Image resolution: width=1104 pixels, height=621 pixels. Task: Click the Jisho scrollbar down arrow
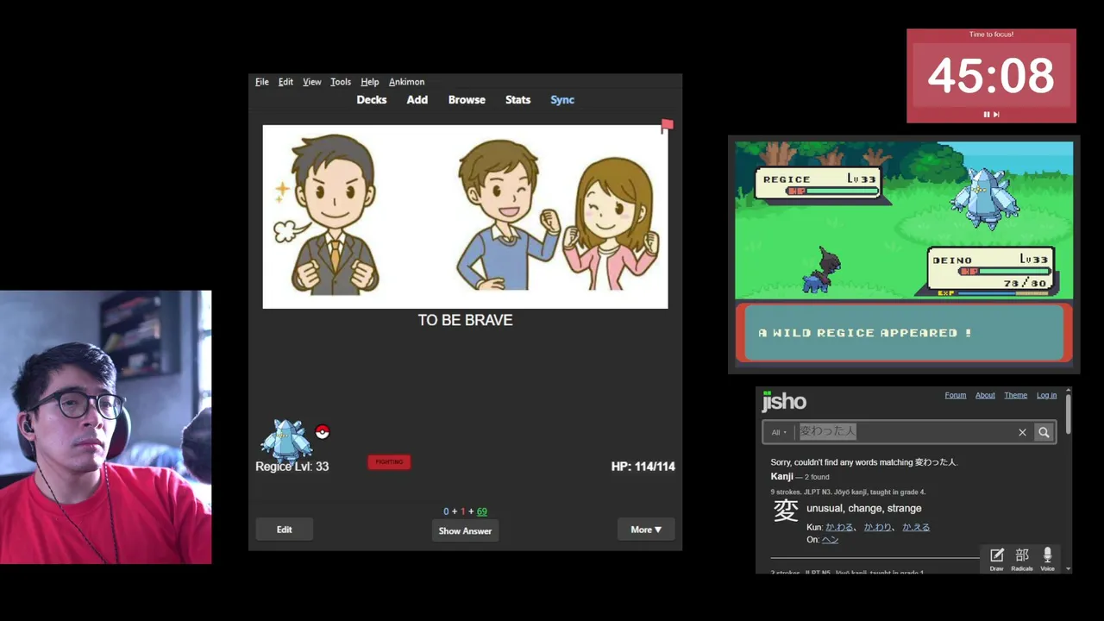1068,568
